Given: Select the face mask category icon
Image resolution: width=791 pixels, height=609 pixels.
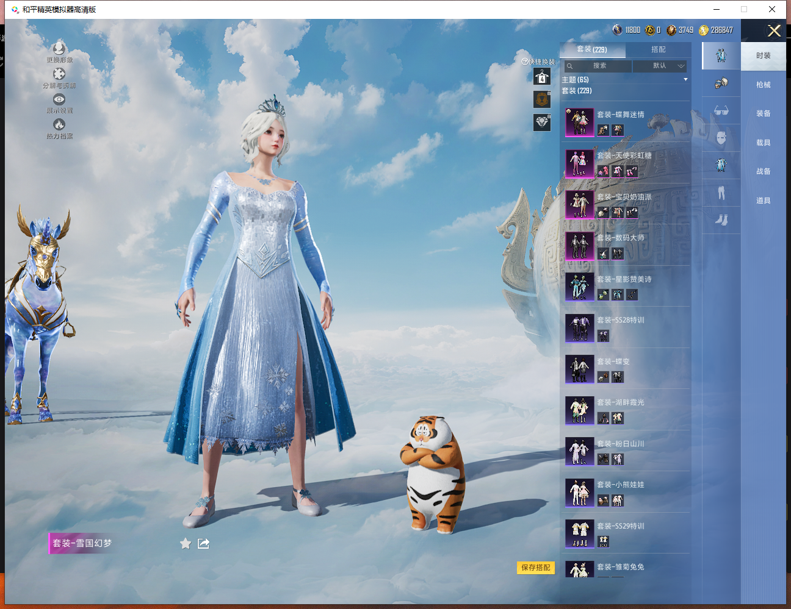Looking at the screenshot, I should 721,138.
